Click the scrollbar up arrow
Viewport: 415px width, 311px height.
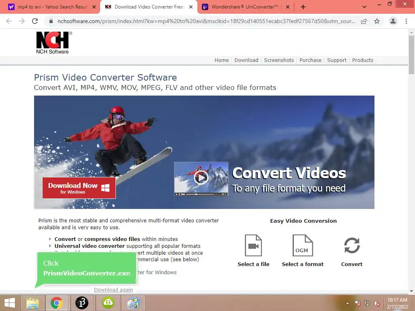click(411, 32)
